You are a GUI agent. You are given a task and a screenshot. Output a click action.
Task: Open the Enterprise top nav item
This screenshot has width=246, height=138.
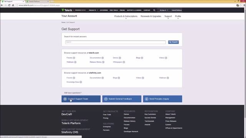coord(104,10)
